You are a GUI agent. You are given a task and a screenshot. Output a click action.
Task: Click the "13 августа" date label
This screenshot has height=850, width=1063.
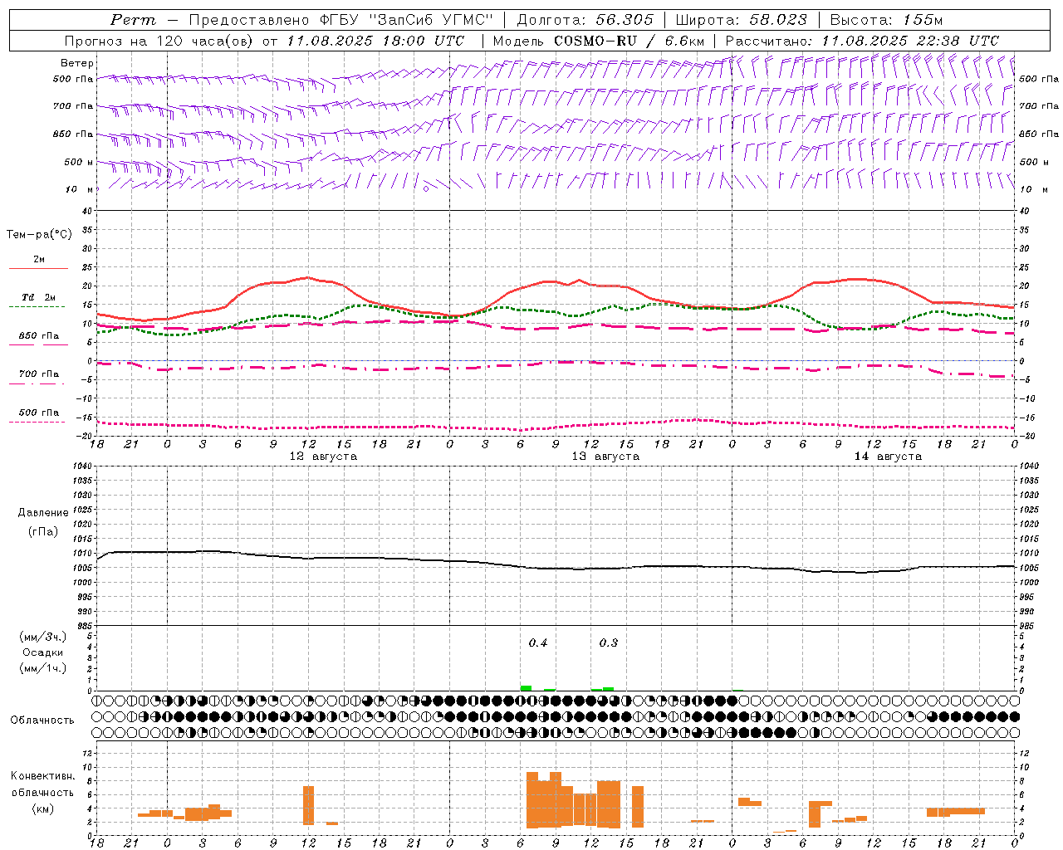[605, 457]
